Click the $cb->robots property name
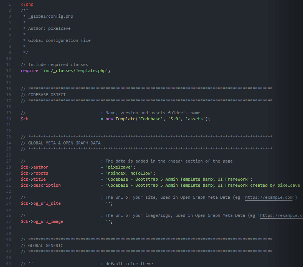Screen dimensions: 303x267 coord(34,173)
